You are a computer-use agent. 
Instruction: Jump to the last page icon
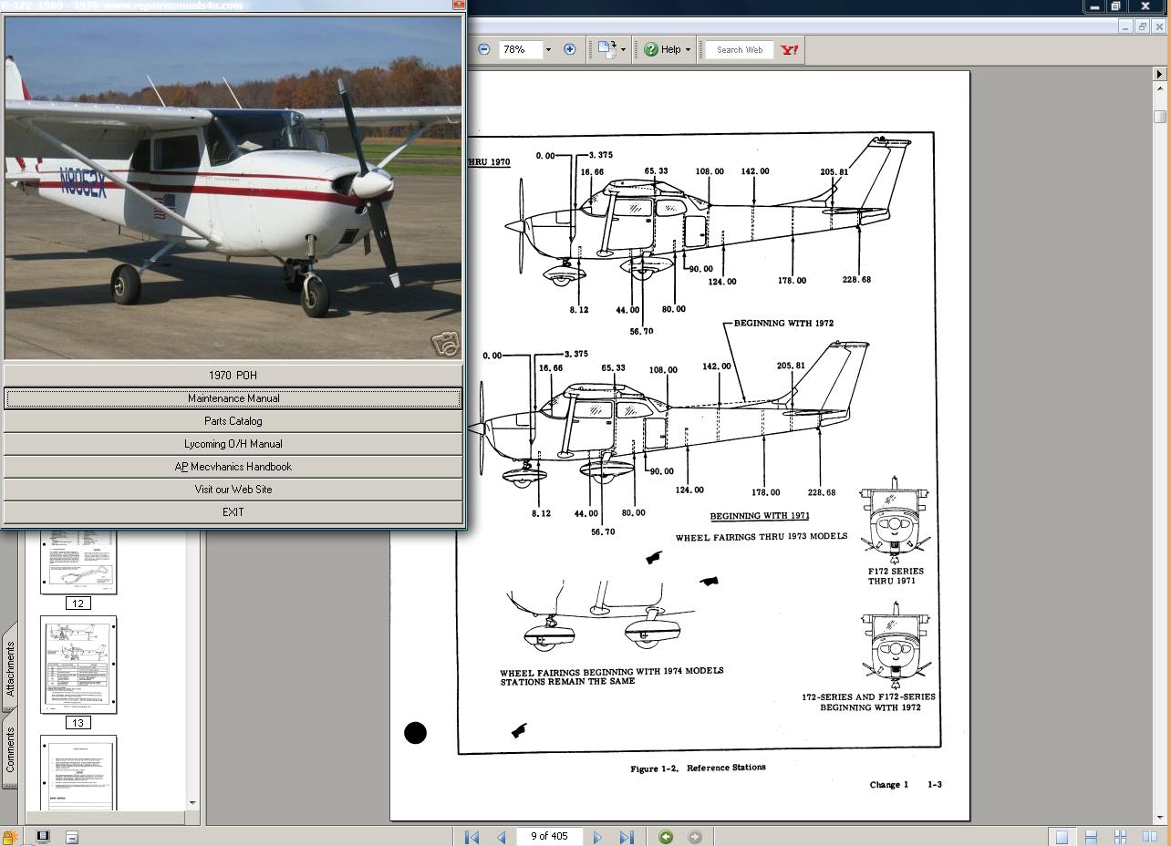click(x=627, y=836)
